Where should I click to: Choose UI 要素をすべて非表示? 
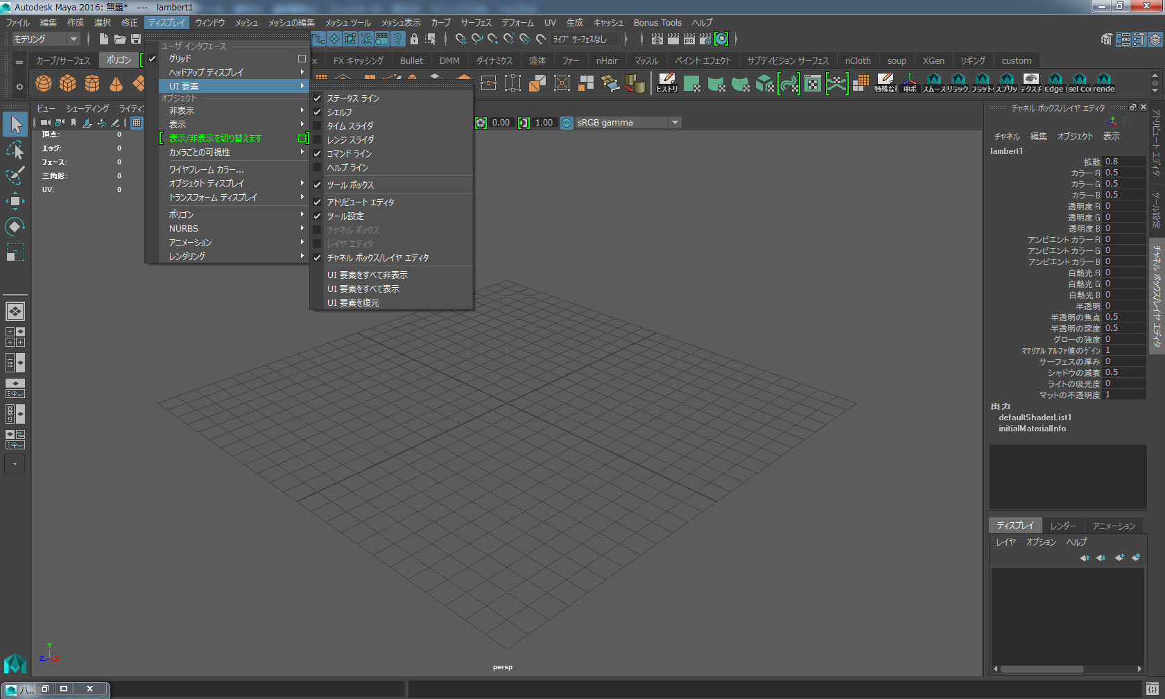[x=392, y=275]
